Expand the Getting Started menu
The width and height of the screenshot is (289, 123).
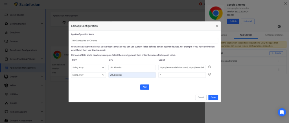coord(42,24)
